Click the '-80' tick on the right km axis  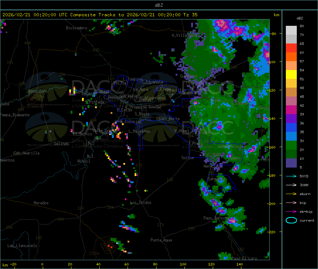[x=272, y=34]
